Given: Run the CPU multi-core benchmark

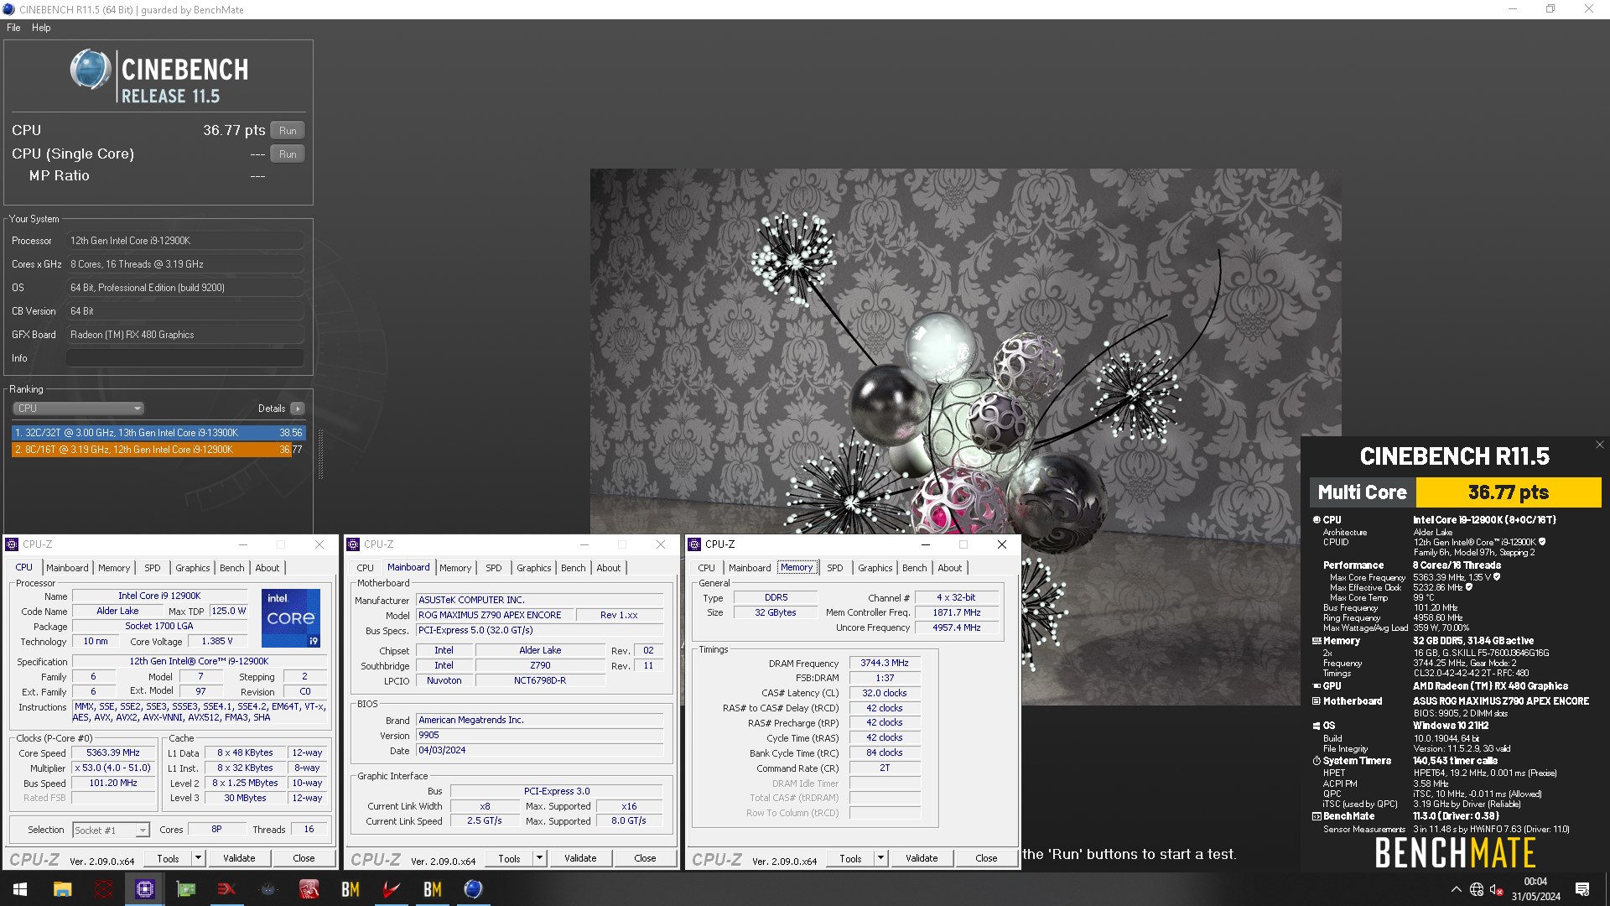Looking at the screenshot, I should pyautogui.click(x=288, y=131).
